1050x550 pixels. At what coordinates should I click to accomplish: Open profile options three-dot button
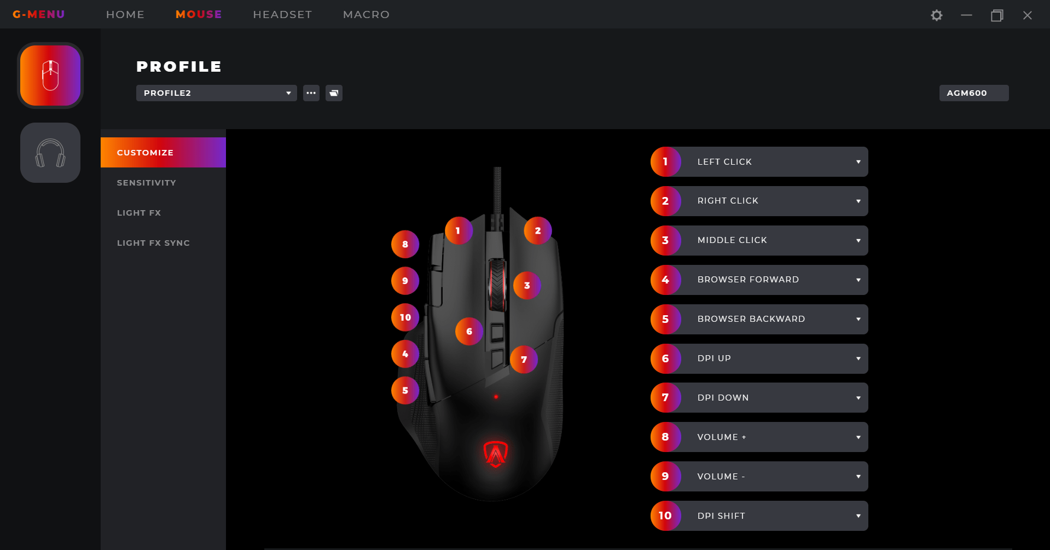[311, 93]
